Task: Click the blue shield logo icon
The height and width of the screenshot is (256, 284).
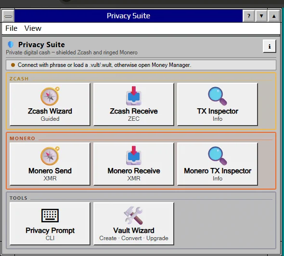Action: pyautogui.click(x=11, y=45)
